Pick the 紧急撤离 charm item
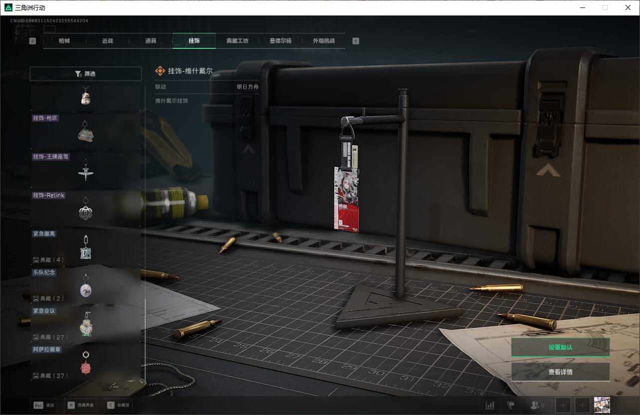Image resolution: width=640 pixels, height=415 pixels. pos(86,248)
